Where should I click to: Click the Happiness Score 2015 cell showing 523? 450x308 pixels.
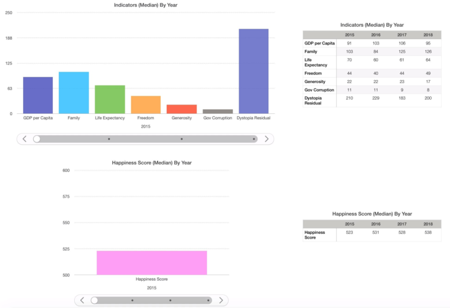(x=350, y=233)
